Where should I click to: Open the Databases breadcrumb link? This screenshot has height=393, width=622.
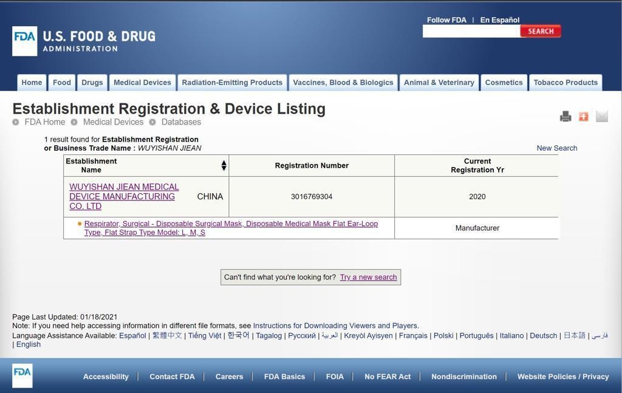point(181,122)
